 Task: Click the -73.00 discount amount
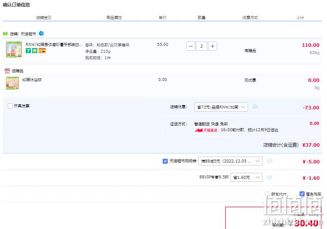point(311,108)
